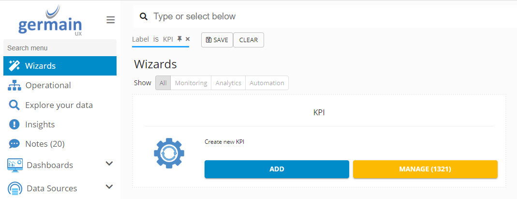The image size is (517, 199).
Task: Show the Automation wizards tab
Action: (x=267, y=83)
